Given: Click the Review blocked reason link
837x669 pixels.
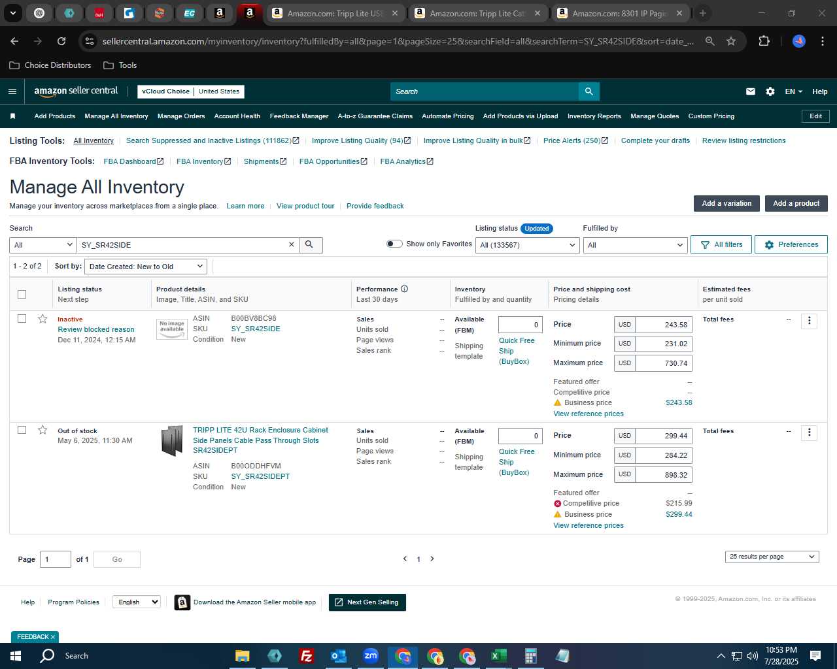Looking at the screenshot, I should tap(96, 329).
